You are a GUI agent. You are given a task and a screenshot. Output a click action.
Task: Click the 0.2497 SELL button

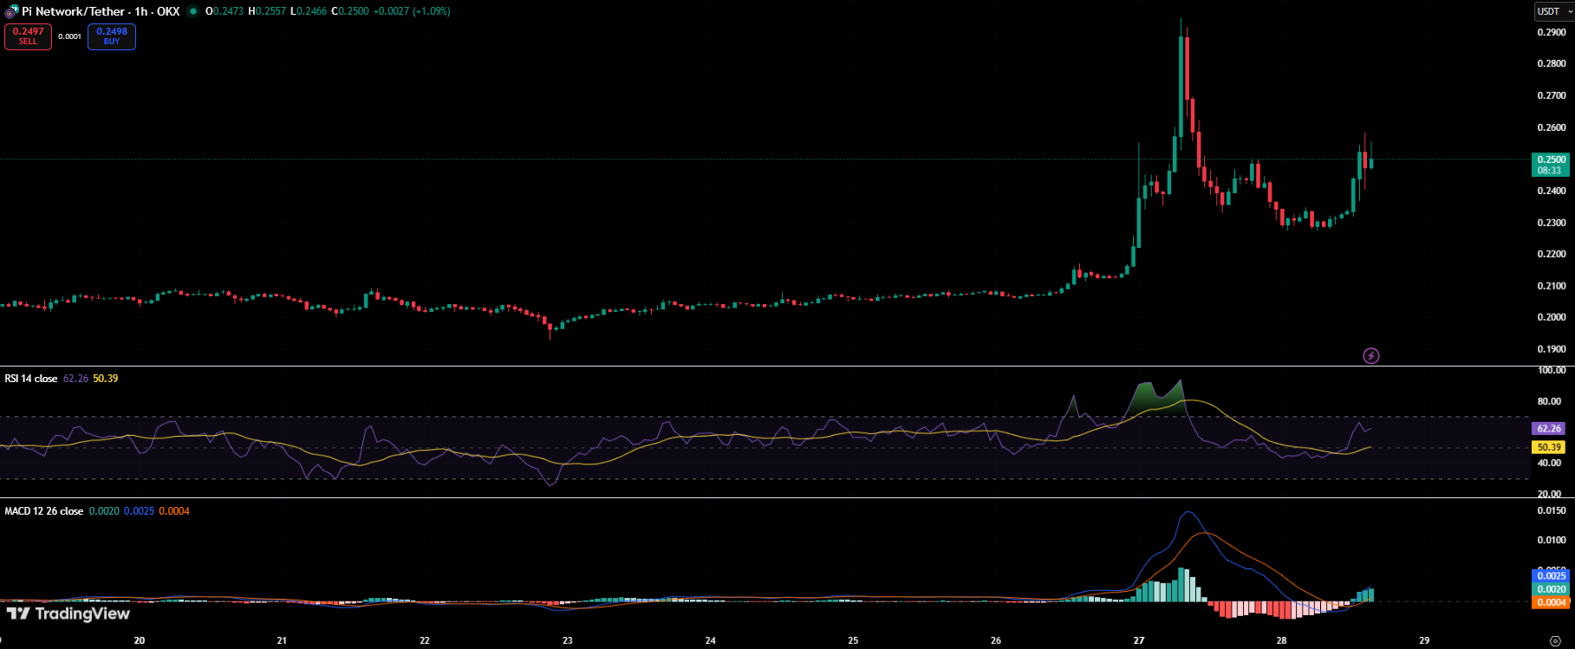[28, 36]
